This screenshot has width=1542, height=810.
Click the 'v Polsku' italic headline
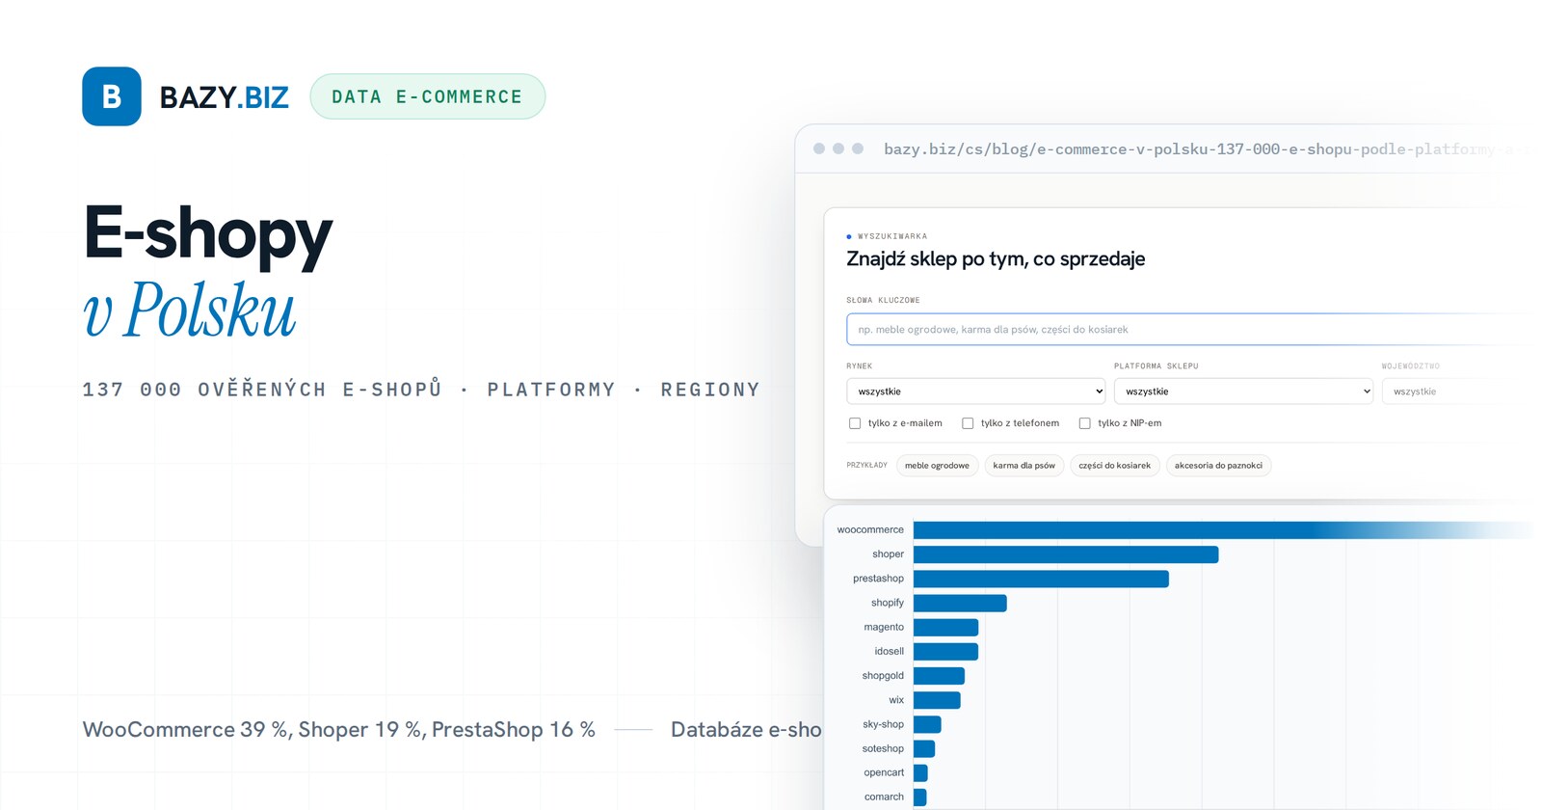click(x=190, y=310)
